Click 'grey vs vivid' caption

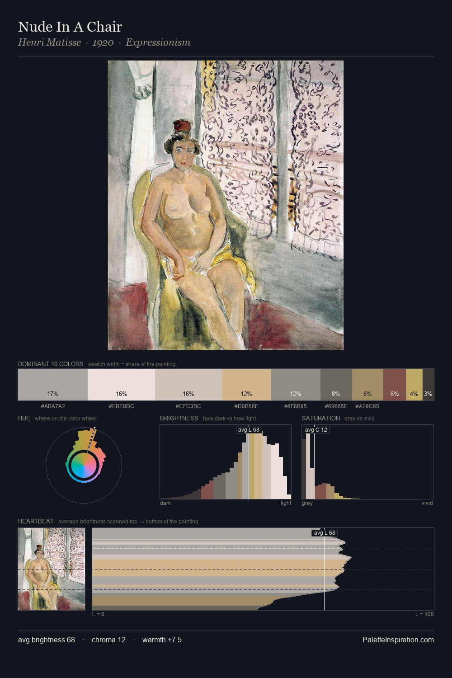[x=360, y=419]
